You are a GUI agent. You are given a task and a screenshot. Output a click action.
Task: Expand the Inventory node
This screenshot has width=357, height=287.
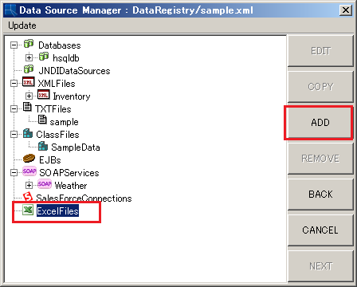(29, 96)
